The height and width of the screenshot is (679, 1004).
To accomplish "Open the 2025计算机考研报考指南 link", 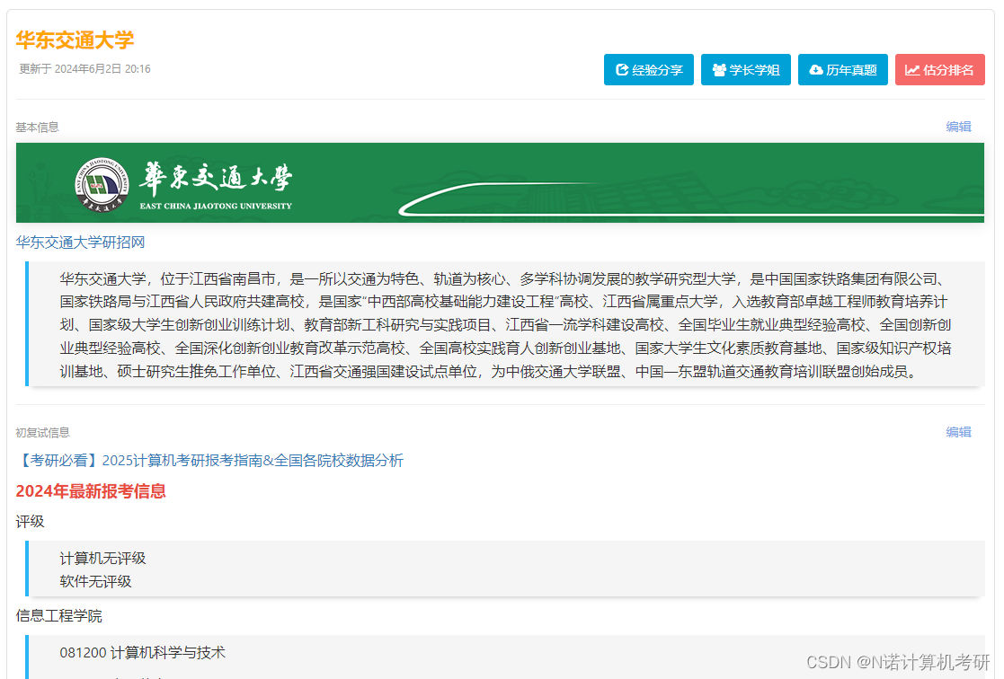I will (x=210, y=460).
